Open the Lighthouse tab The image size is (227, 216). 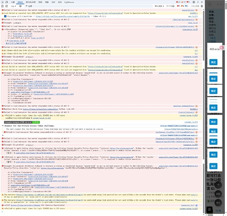pos(69,2)
